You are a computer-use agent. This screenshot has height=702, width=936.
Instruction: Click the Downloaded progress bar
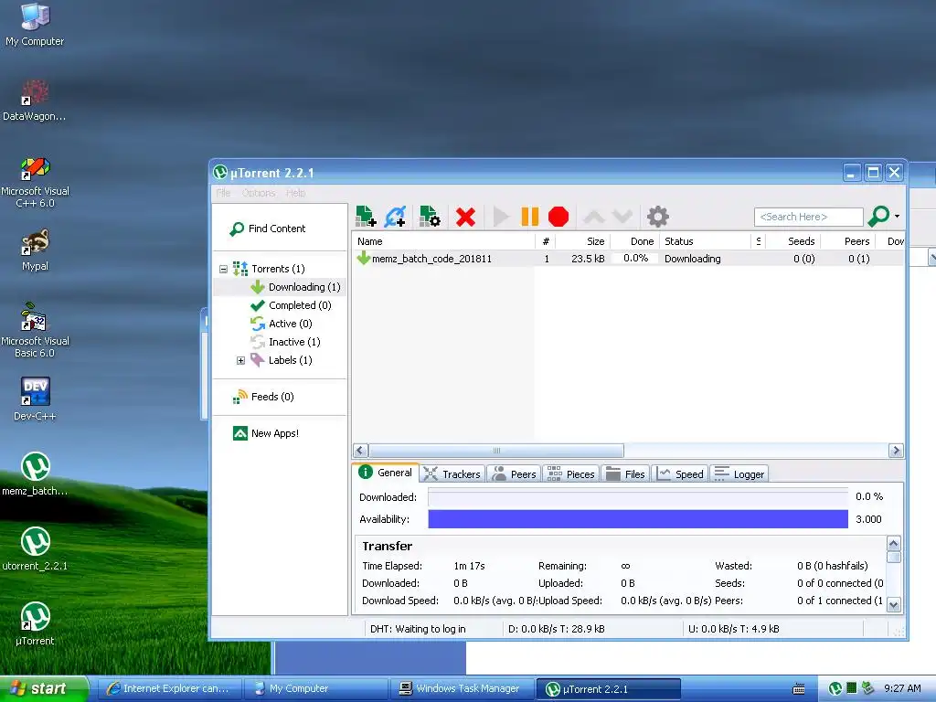coord(637,496)
